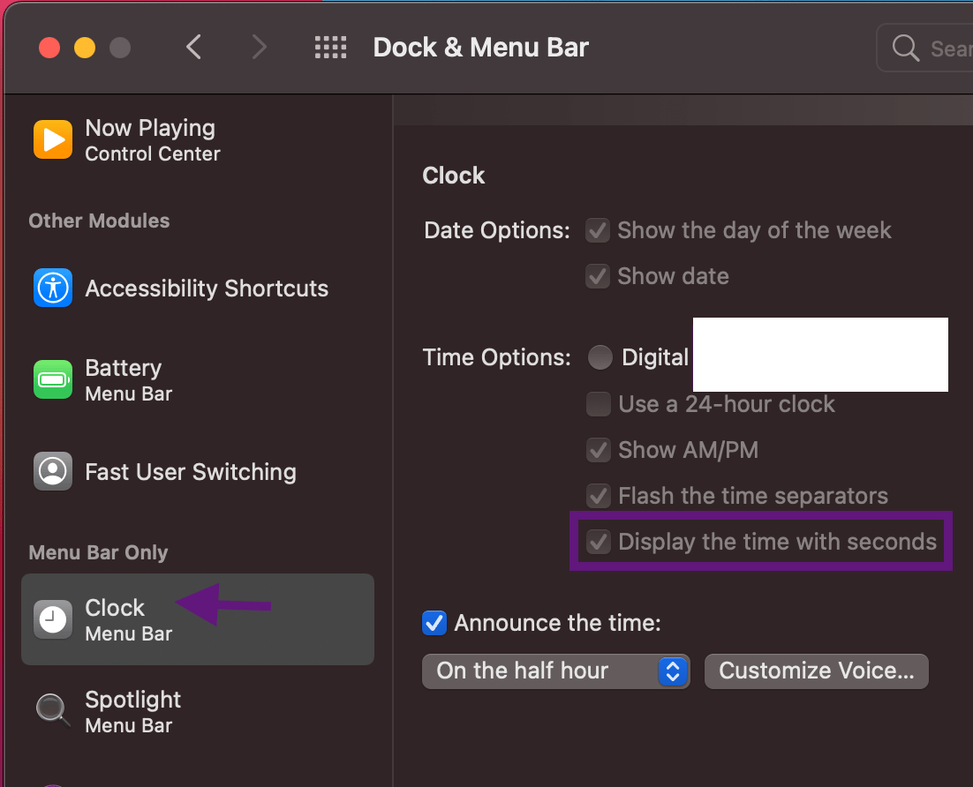Enable Use a 24-hour clock
The height and width of the screenshot is (787, 973).
tap(598, 404)
